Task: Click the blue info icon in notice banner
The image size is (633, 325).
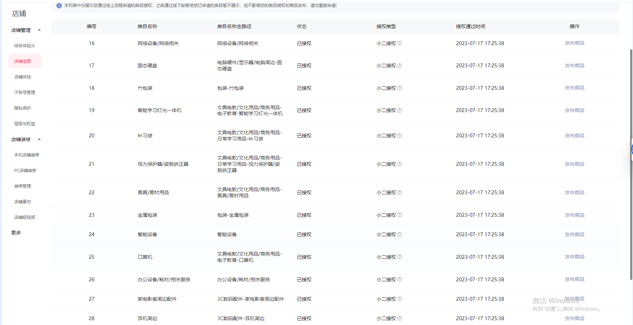Action: (59, 6)
